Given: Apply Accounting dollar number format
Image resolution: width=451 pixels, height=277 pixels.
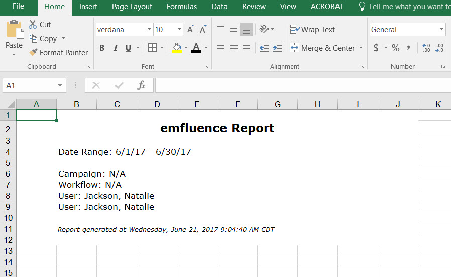Looking at the screenshot, I should [376, 48].
